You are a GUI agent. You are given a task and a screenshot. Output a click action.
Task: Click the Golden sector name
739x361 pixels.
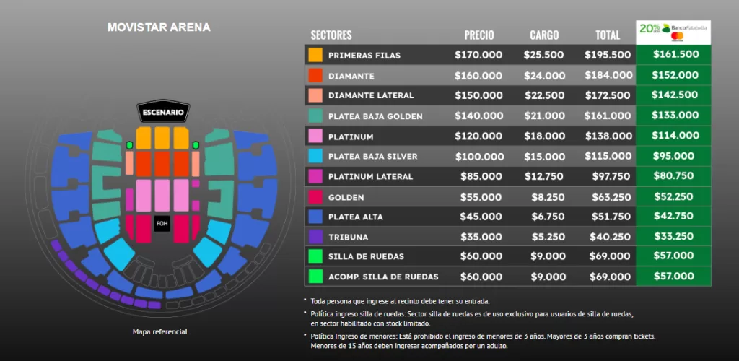click(x=346, y=197)
